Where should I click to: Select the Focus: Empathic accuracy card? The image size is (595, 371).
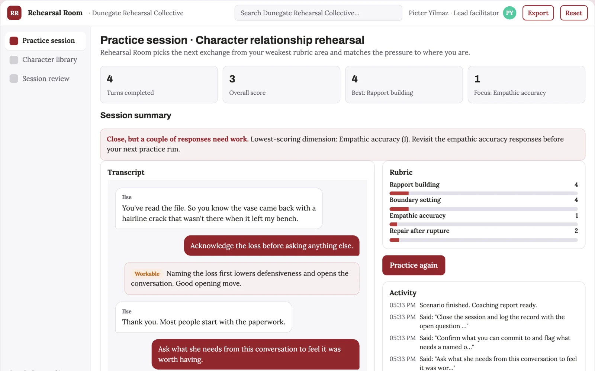coord(526,85)
